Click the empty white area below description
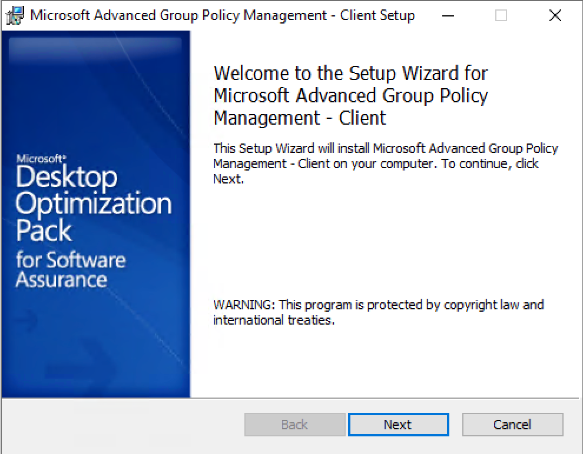This screenshot has width=583, height=454. click(x=385, y=241)
